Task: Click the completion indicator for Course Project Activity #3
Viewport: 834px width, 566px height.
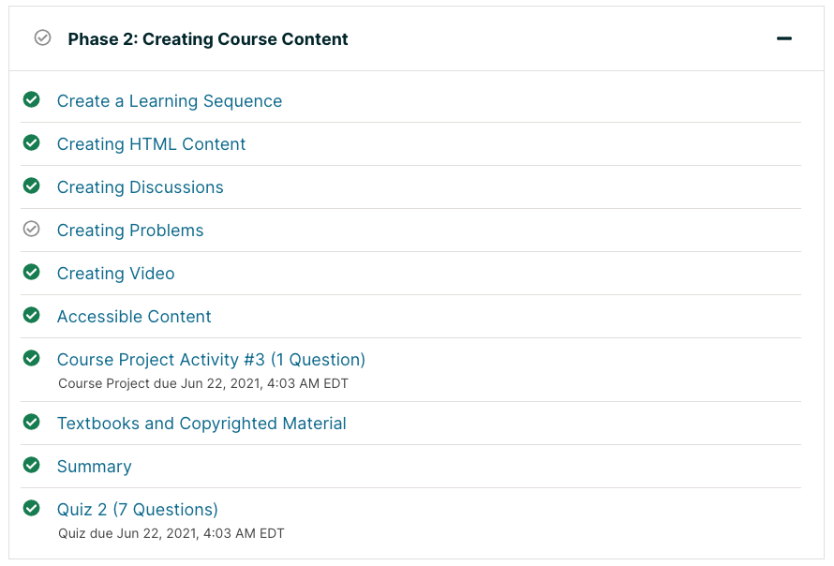Action: (31, 358)
